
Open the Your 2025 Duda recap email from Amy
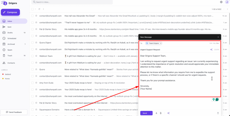84,83
